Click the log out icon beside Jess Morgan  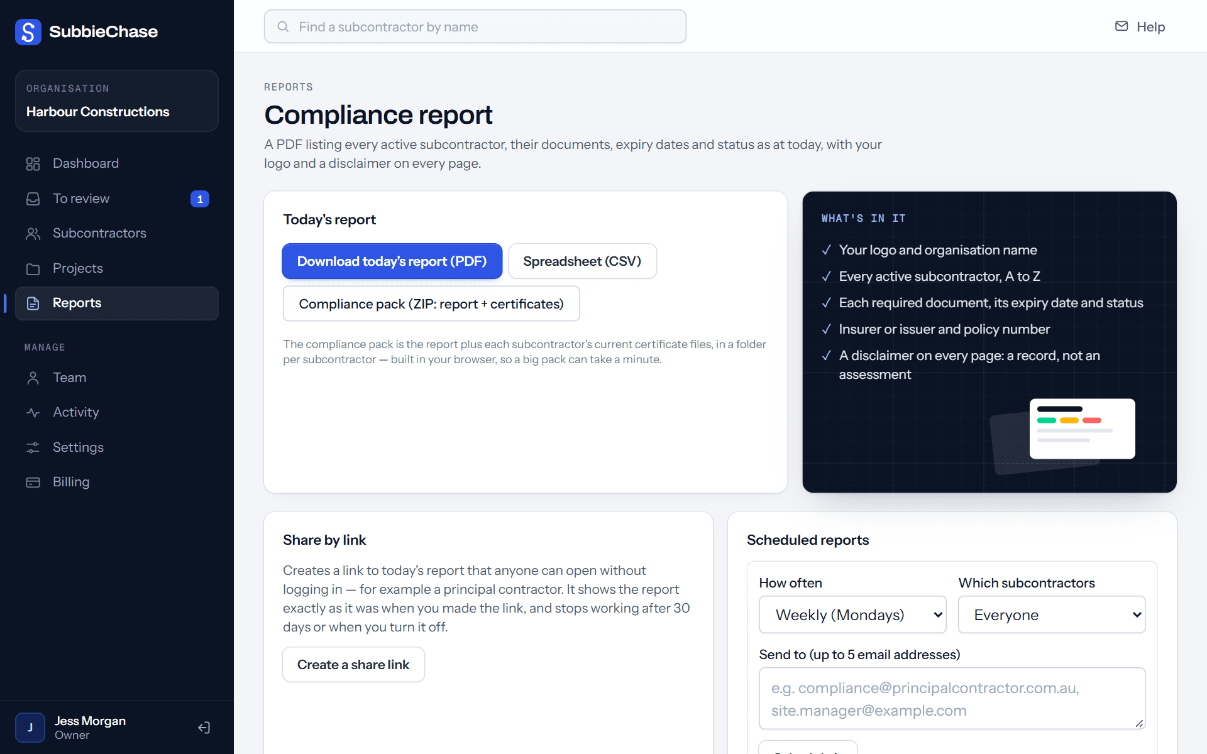point(204,728)
